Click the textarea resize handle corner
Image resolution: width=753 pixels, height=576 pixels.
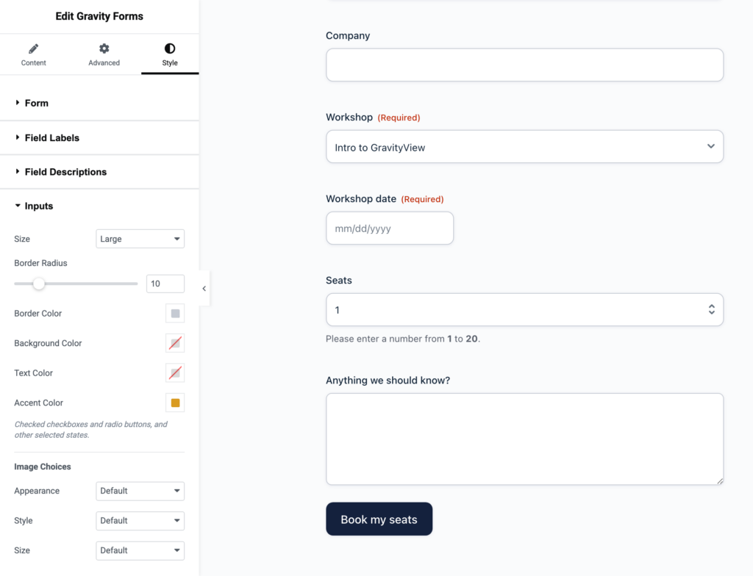pos(720,481)
